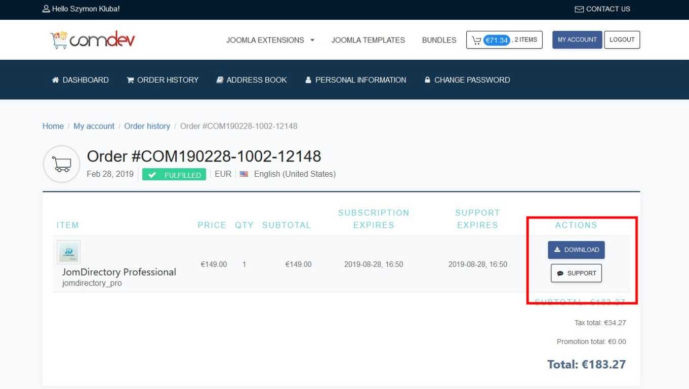689x389 pixels.
Task: Click the ITEM column header
Action: coord(68,225)
